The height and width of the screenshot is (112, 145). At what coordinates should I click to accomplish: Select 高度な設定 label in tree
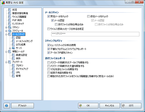[x=21, y=55]
